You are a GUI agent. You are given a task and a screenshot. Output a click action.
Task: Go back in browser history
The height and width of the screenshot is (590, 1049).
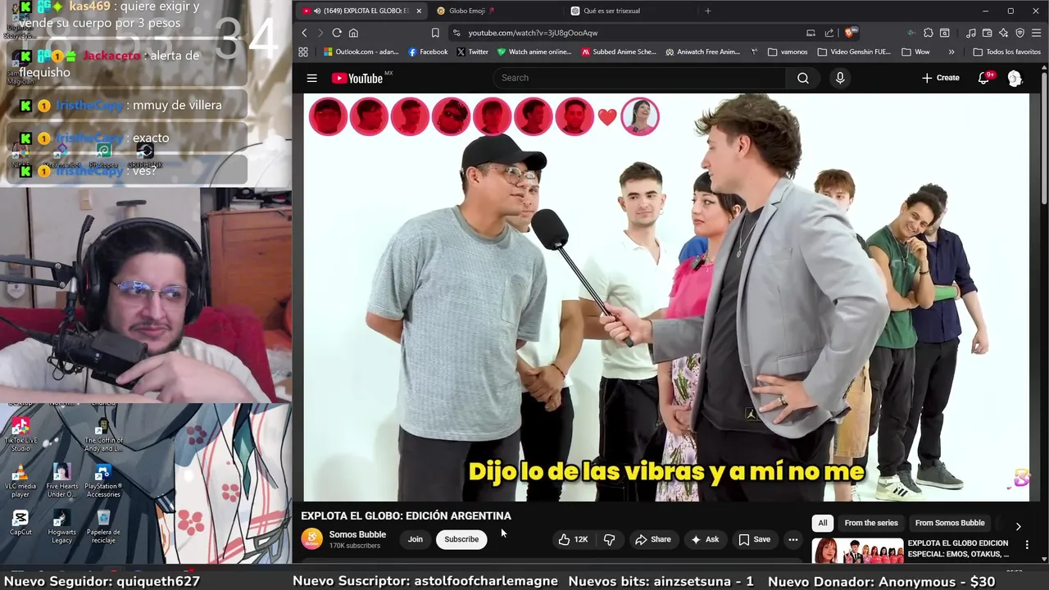pyautogui.click(x=304, y=33)
